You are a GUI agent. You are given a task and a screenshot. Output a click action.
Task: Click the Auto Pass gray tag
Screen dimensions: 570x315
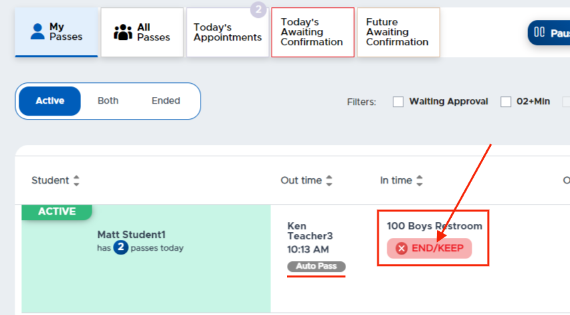click(x=316, y=266)
